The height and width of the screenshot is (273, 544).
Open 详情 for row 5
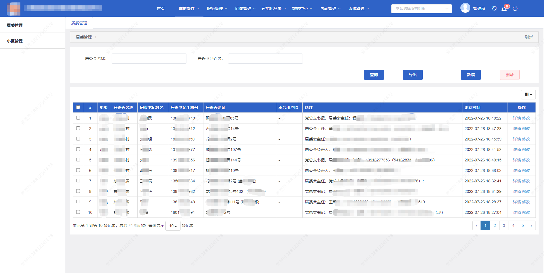point(517,160)
